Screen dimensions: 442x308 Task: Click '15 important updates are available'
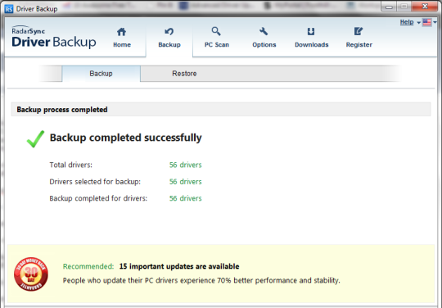click(179, 266)
